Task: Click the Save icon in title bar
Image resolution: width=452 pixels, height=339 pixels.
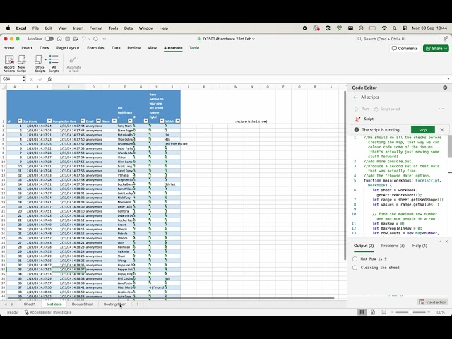Action: 68,39
